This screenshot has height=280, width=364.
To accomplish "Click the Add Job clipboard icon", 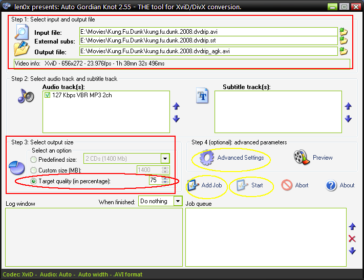I will pos(193,185).
